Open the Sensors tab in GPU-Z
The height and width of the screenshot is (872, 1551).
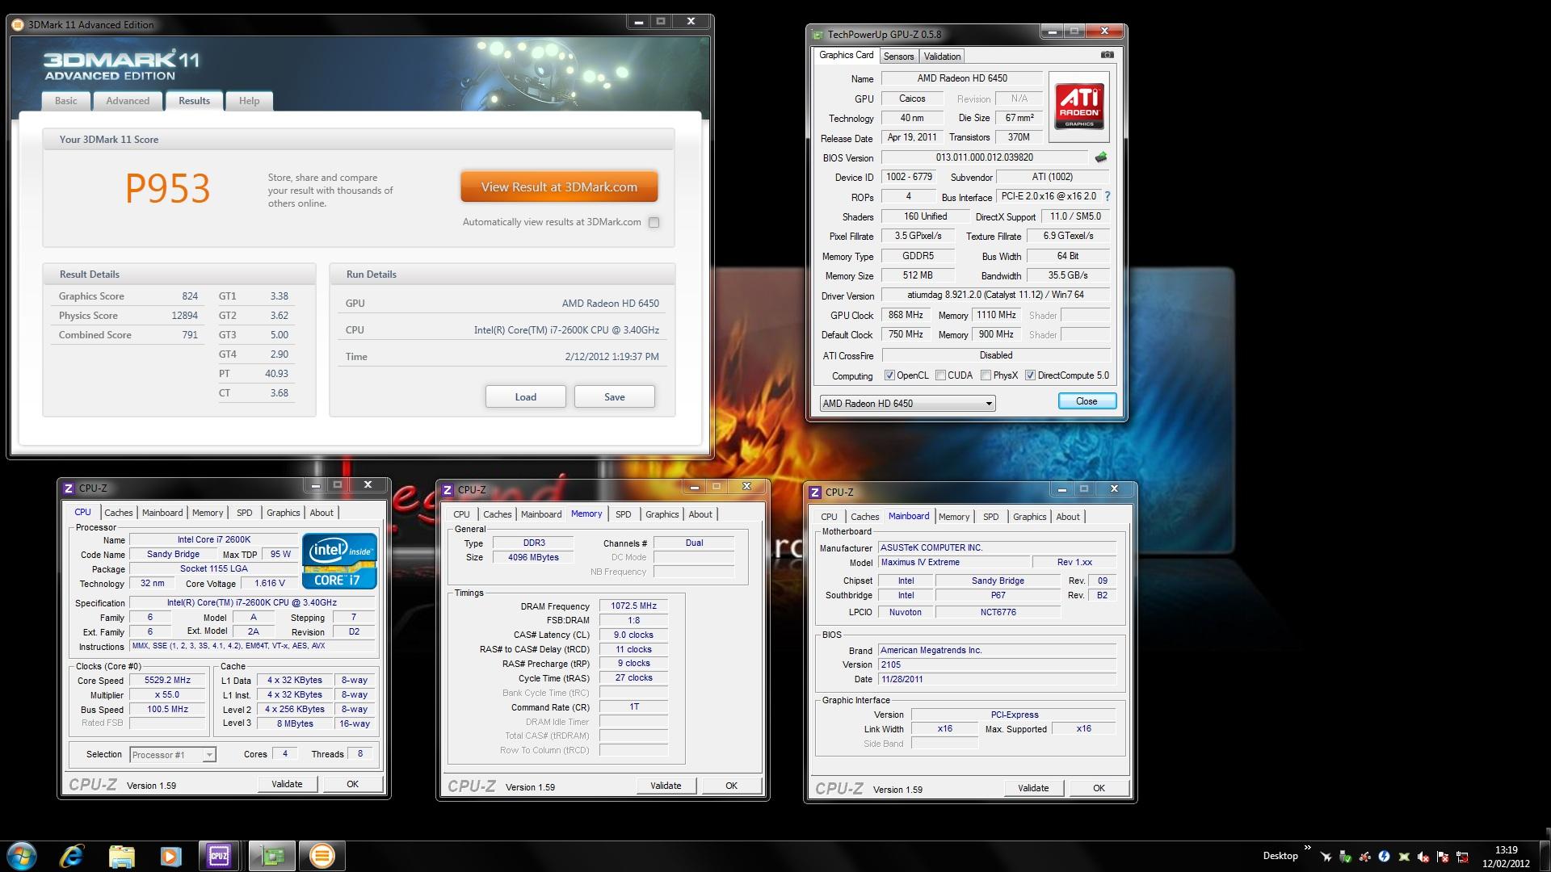click(x=898, y=56)
